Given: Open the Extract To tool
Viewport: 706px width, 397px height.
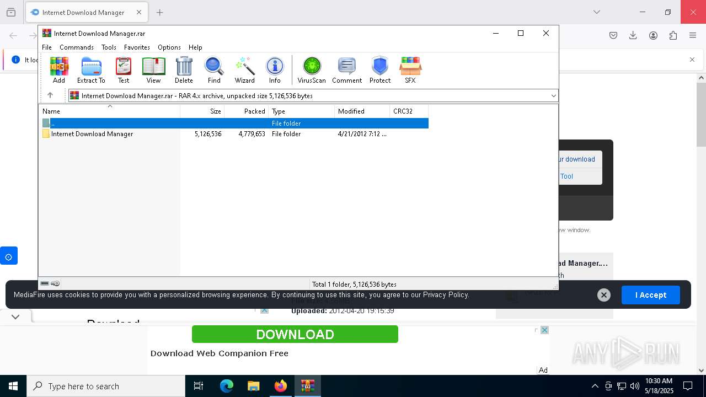Looking at the screenshot, I should pyautogui.click(x=91, y=70).
